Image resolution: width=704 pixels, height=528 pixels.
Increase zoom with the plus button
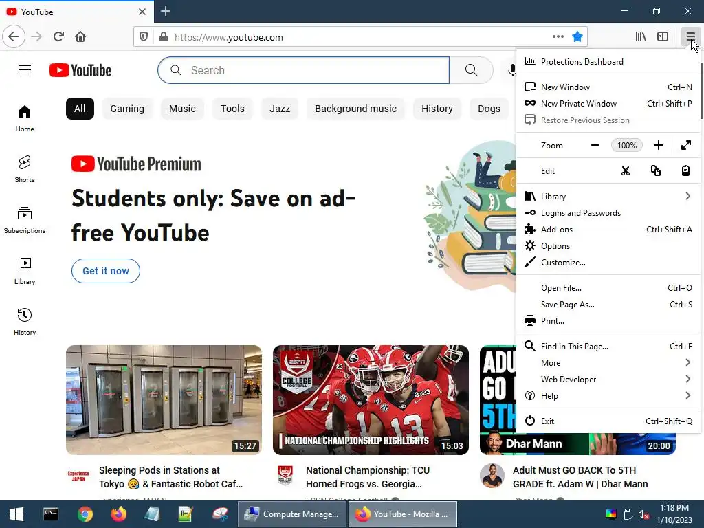(658, 145)
